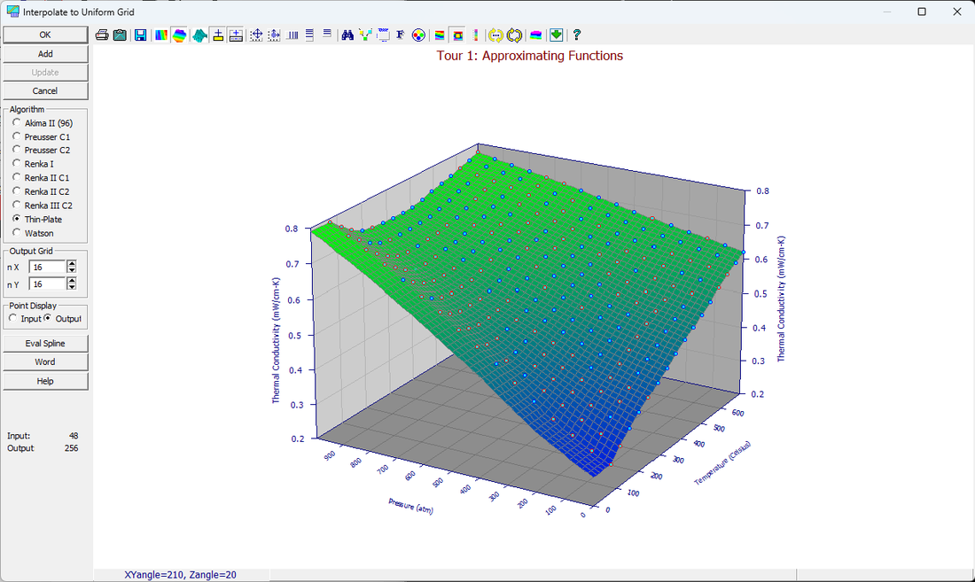Choose the Renka I algorithm option
Viewport: 975px width, 582px height.
pos(33,164)
